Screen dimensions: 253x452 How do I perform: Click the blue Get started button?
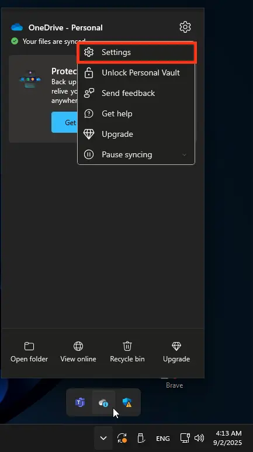[x=64, y=122]
